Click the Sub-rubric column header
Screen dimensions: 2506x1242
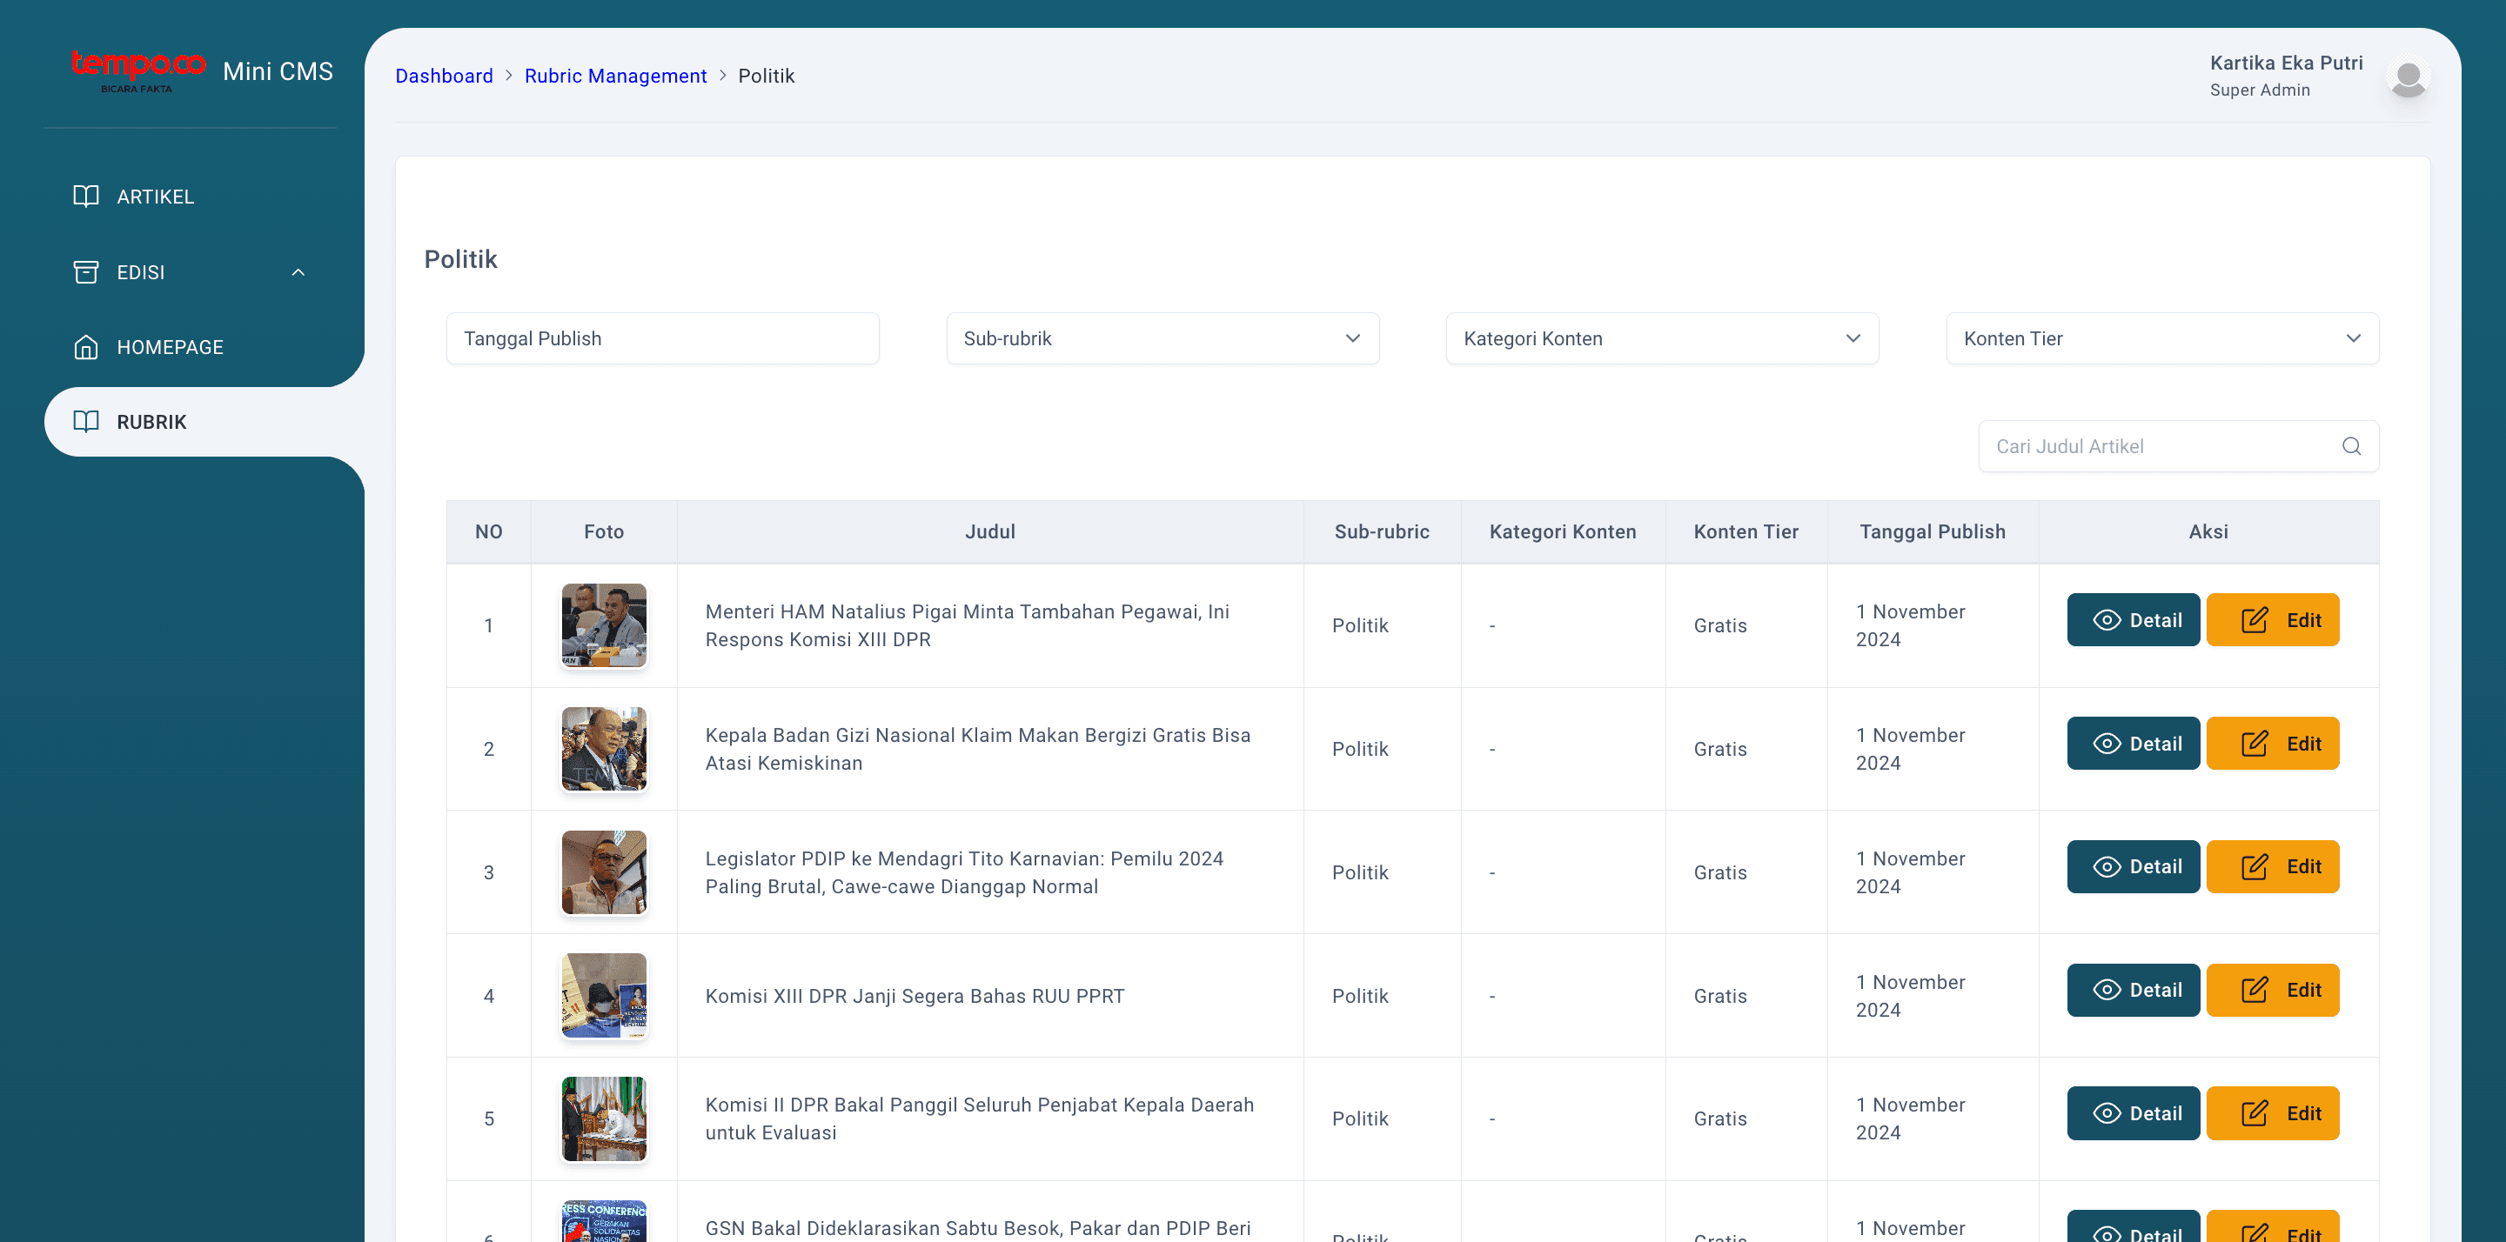tap(1382, 532)
